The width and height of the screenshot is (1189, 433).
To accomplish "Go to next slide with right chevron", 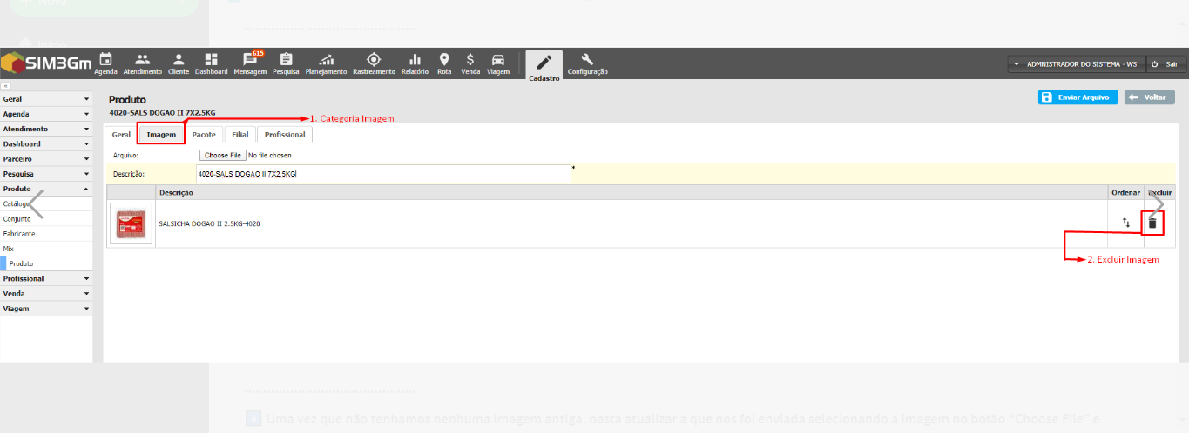I will (1156, 203).
